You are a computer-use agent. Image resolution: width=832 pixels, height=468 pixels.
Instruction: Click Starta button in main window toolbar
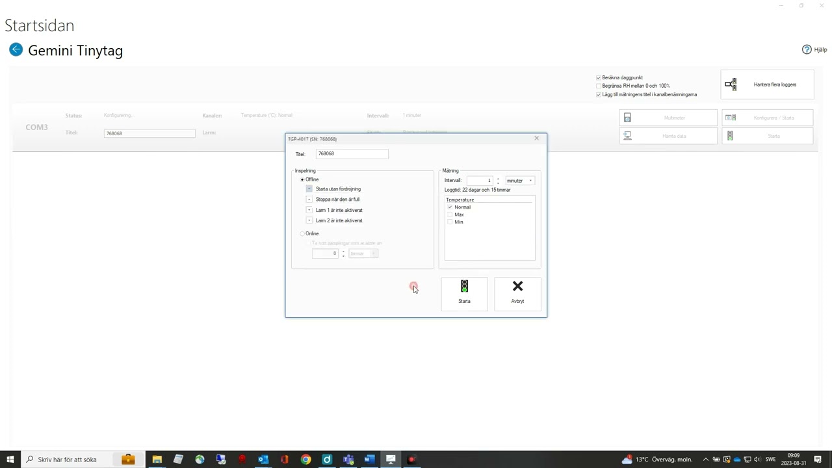pyautogui.click(x=767, y=136)
